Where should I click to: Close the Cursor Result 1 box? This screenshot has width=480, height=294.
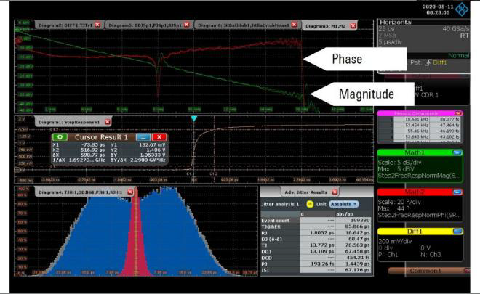point(159,136)
